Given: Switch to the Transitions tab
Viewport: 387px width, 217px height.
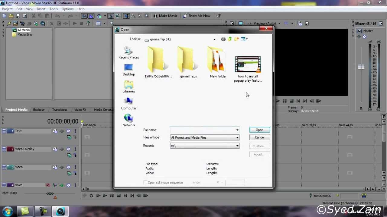Looking at the screenshot, I should pos(60,110).
